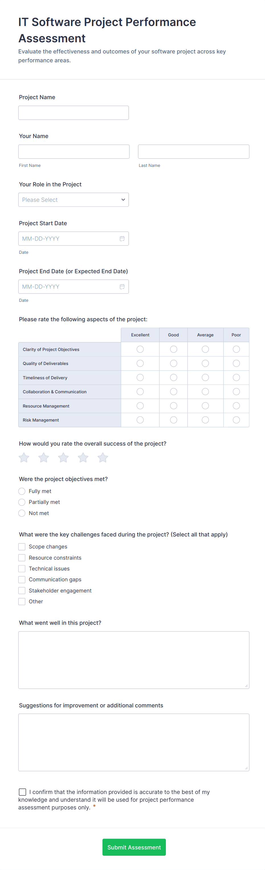Viewport: 265px width, 870px height.
Task: Enable the accuracy confirmation checkbox
Action: [23, 792]
